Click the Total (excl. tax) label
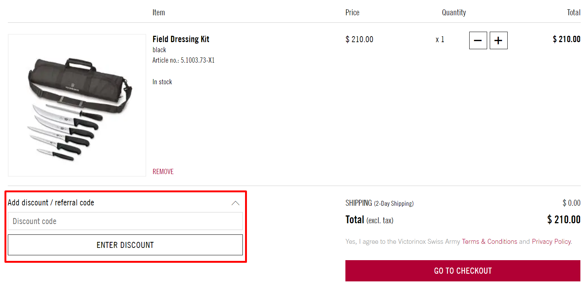This screenshot has width=583, height=284. pos(369,220)
